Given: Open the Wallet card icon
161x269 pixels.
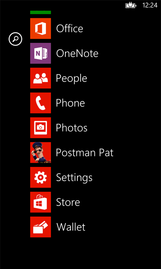Looking at the screenshot, I should [x=41, y=227].
